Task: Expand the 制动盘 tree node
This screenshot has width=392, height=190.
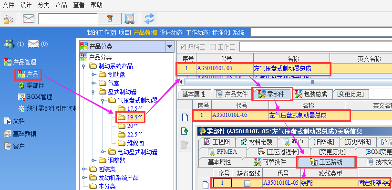Action: pos(93,74)
